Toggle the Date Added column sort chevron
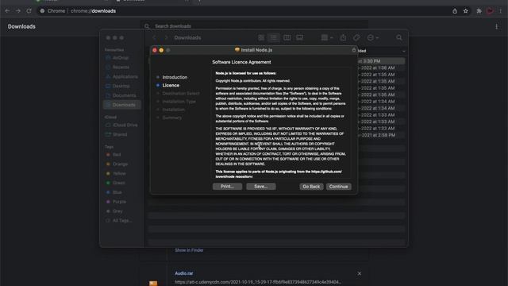This screenshot has height=286, width=508. (x=403, y=51)
